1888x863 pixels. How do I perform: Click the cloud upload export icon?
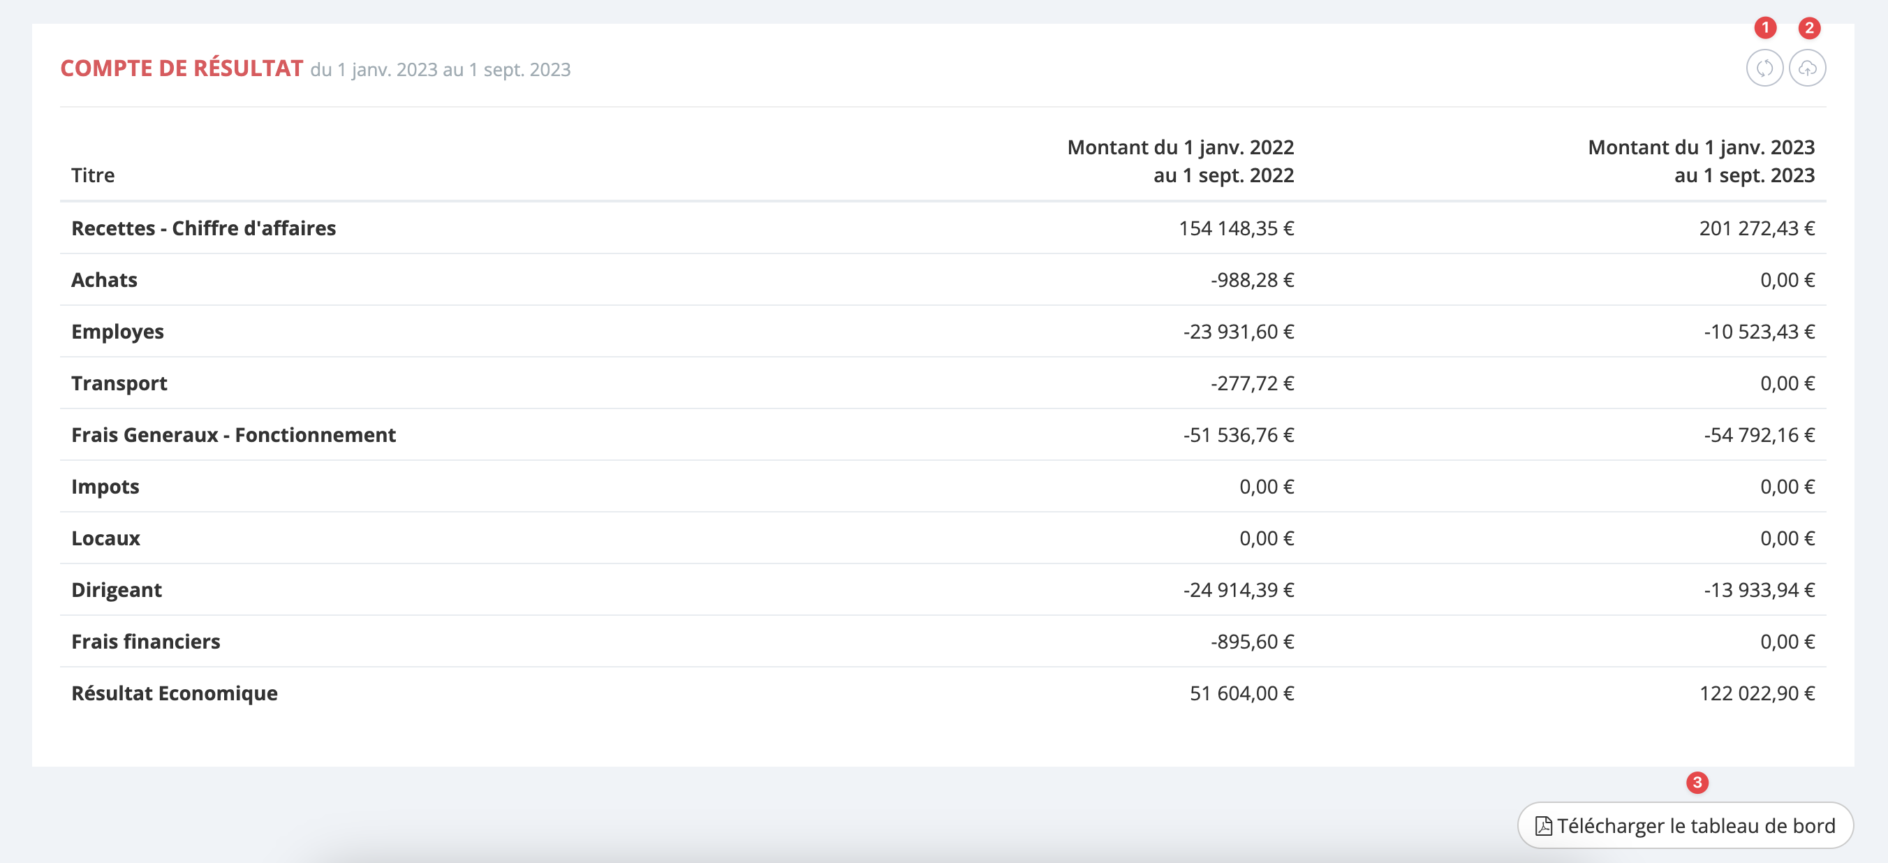click(x=1808, y=68)
